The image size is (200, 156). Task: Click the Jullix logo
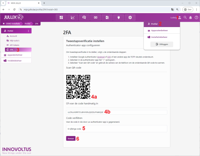[13, 17]
